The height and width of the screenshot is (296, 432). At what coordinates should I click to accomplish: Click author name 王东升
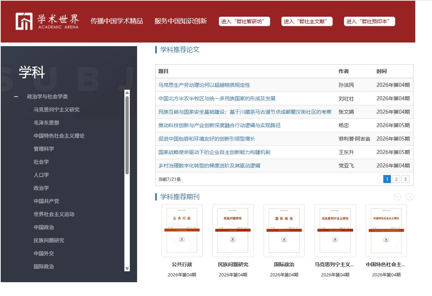point(346,153)
